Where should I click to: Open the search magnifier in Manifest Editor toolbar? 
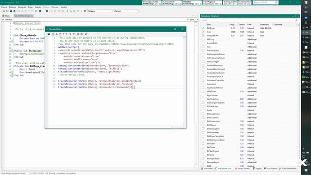click(86, 34)
